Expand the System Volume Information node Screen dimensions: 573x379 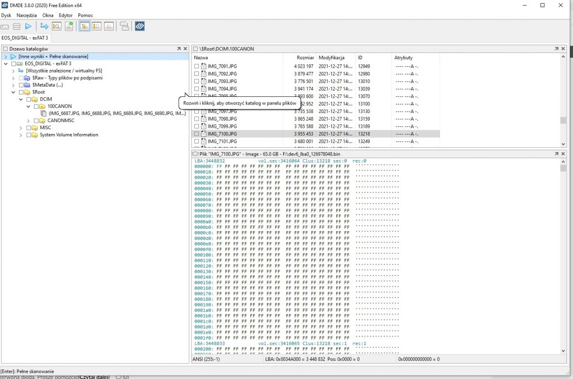(x=21, y=135)
